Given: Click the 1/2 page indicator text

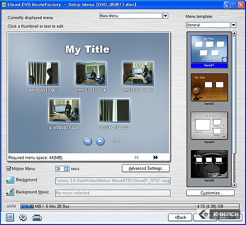Looking at the screenshot, I should click(116, 141).
